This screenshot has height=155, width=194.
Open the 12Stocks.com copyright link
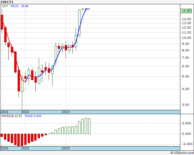(182, 153)
